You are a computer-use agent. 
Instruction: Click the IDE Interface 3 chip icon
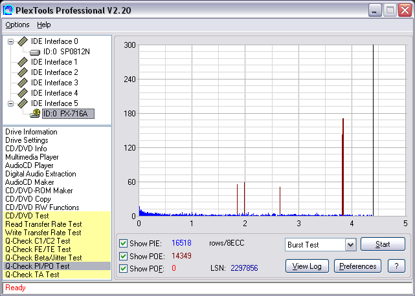23,83
